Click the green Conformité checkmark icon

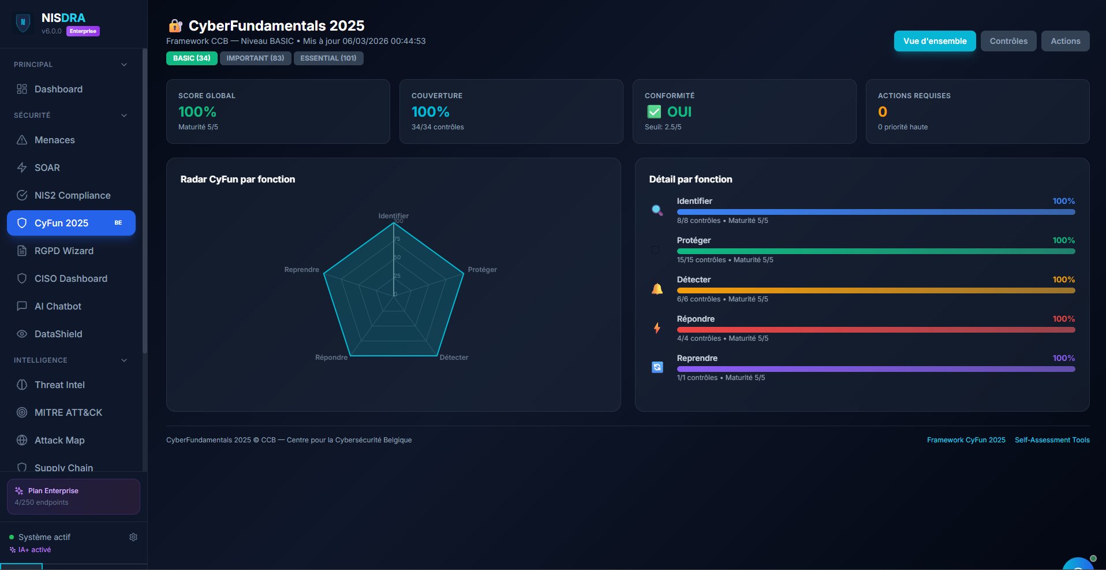pos(654,111)
